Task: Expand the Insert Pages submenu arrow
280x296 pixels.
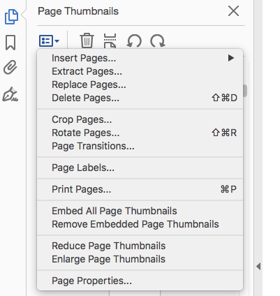Action: pyautogui.click(x=230, y=58)
